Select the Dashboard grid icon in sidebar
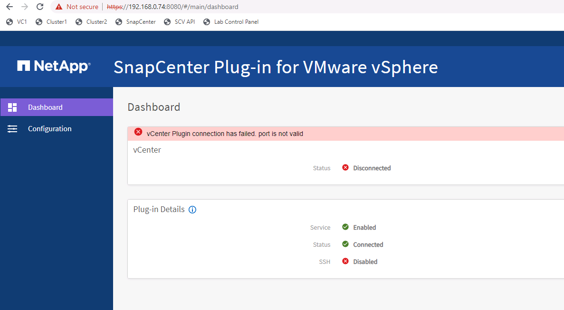Screen dimensions: 564x310 point(12,107)
